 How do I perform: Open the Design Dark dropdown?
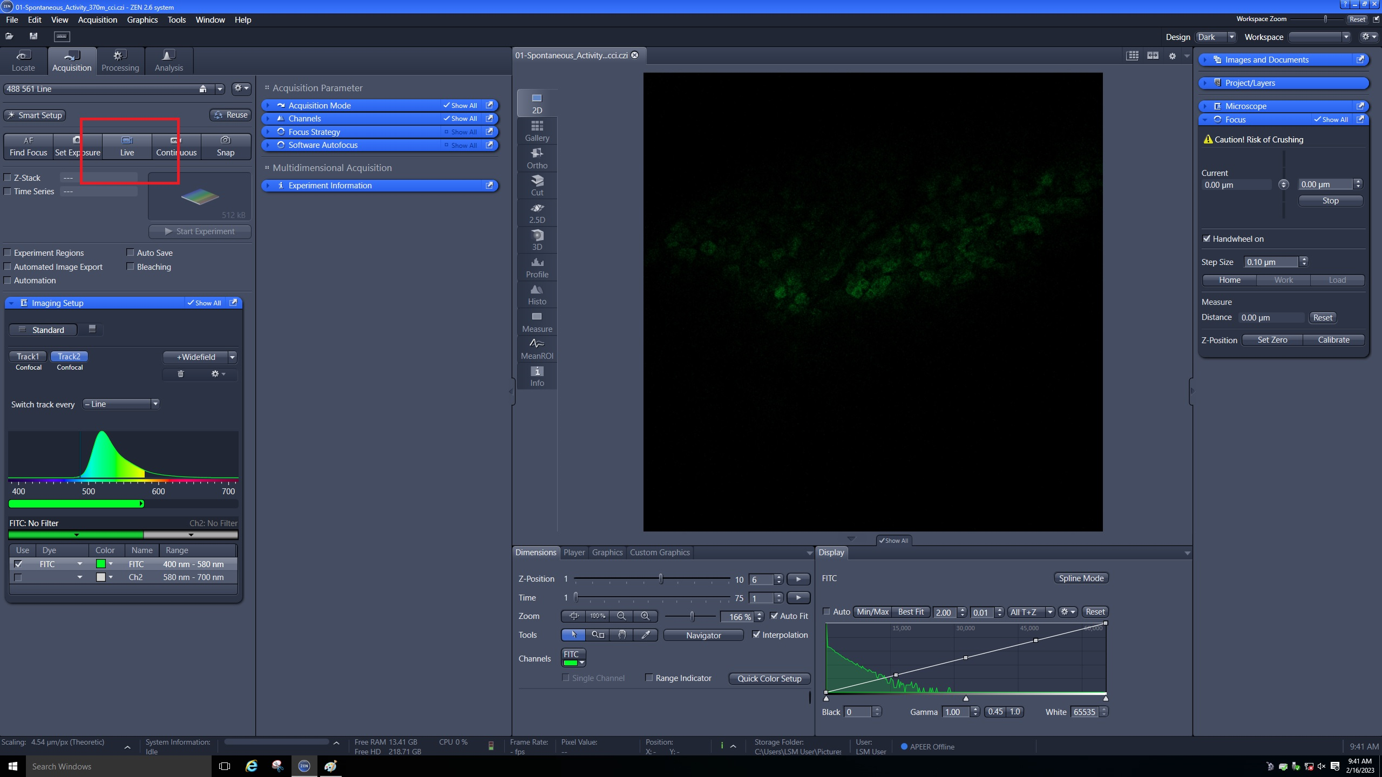click(x=1215, y=37)
